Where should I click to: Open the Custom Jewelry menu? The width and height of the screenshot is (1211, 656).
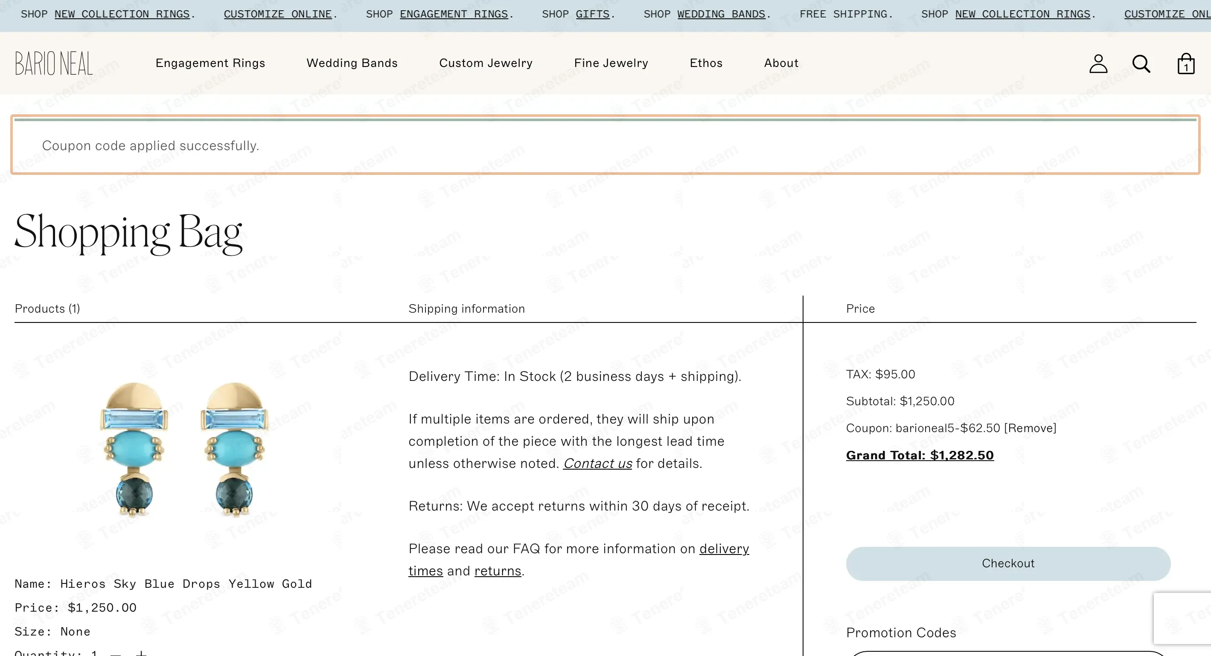(x=486, y=63)
